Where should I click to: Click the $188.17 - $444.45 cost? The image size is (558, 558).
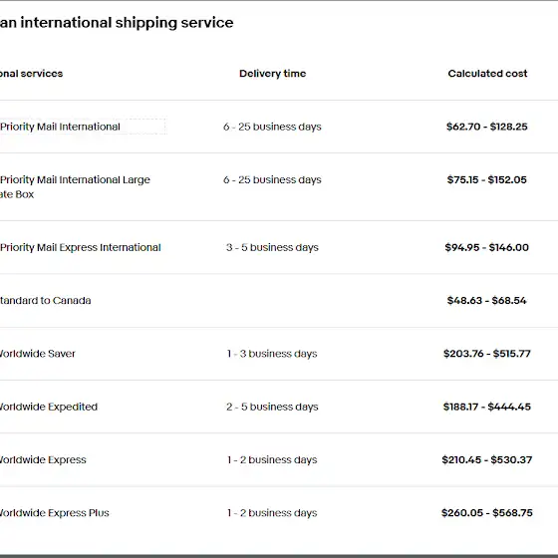coord(487,407)
